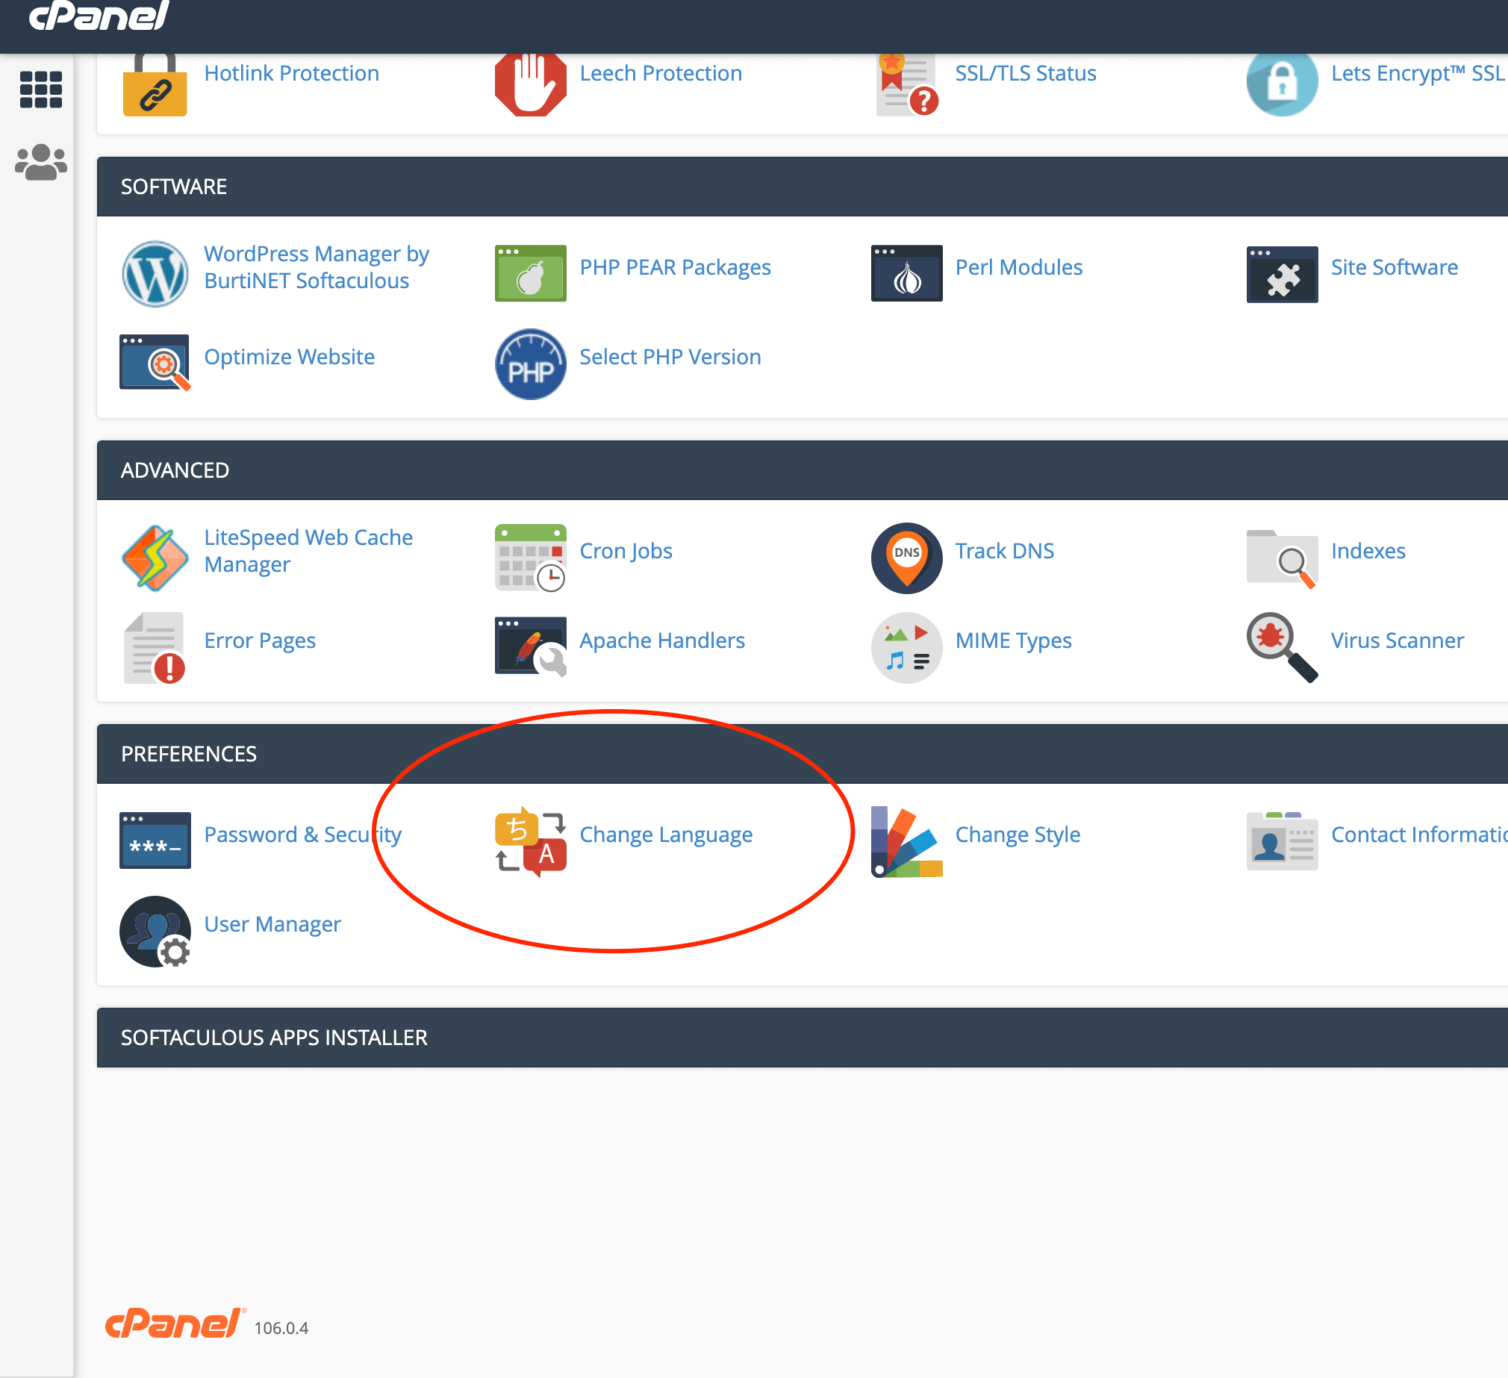1508x1378 pixels.
Task: Click the Change Style color fan icon
Action: click(906, 841)
